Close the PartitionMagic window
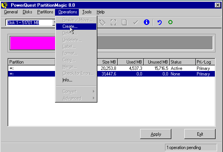Screen dimensions: 223x152 click(217, 5)
